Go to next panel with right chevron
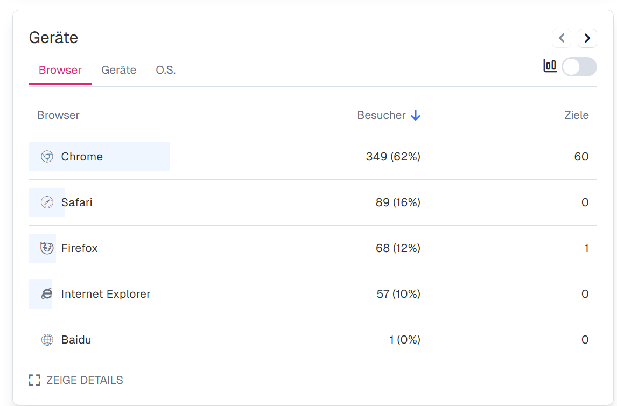This screenshot has height=406, width=617. click(x=587, y=38)
